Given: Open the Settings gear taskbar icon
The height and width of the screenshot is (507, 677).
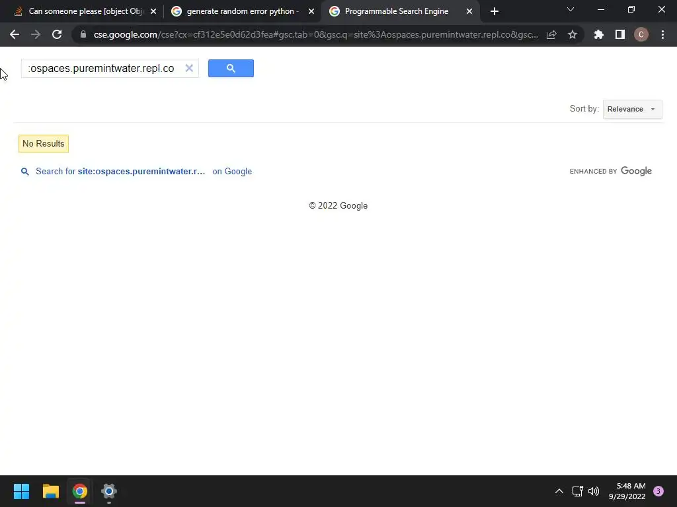Looking at the screenshot, I should pyautogui.click(x=109, y=491).
